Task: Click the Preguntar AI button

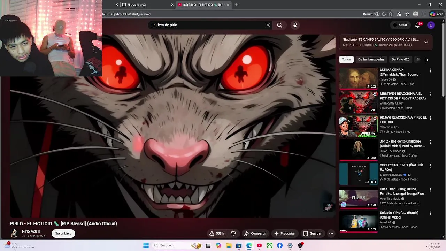Action: [x=285, y=234]
